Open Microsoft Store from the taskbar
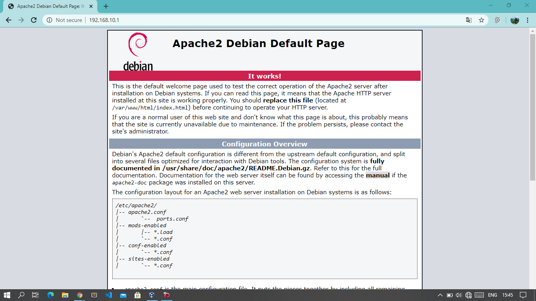 138,295
